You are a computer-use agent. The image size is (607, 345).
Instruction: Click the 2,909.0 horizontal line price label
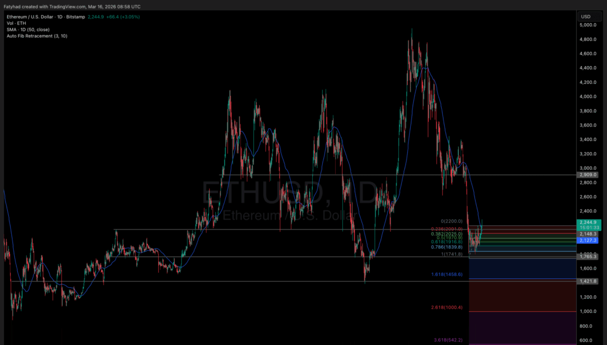[587, 175]
